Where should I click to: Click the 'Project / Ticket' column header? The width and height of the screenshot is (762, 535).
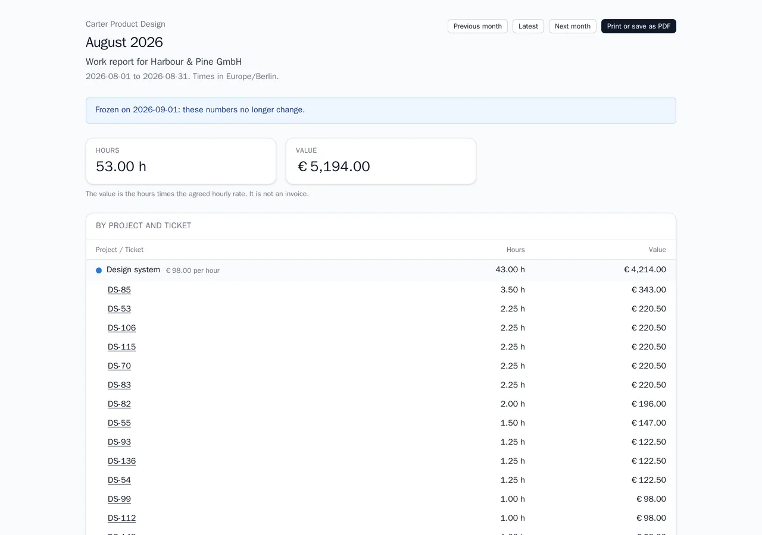tap(120, 250)
